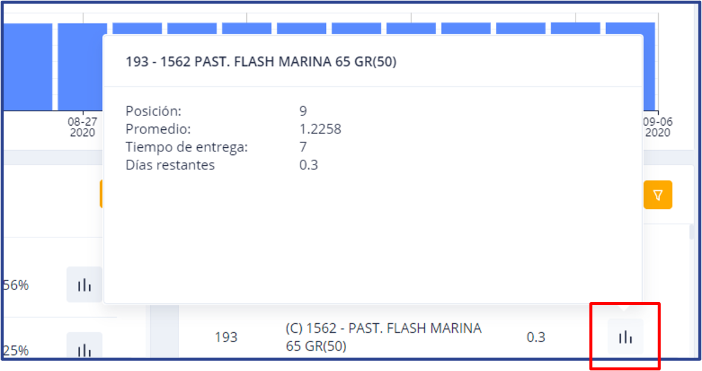Select the 193 cell in the table row
The height and width of the screenshot is (371, 702).
coord(226,337)
